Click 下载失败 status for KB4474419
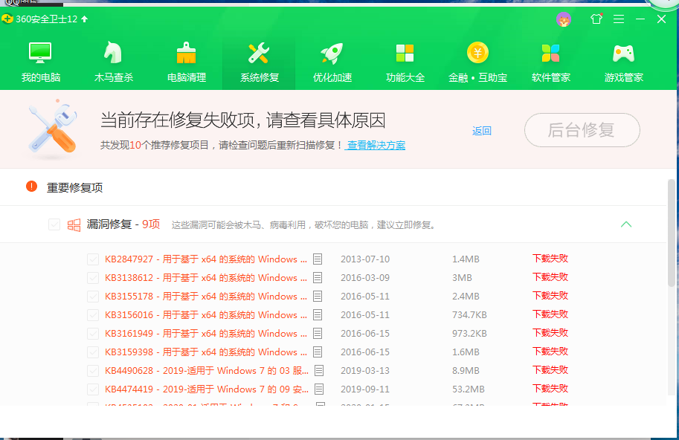Viewport: 679px width, 440px height. (550, 389)
